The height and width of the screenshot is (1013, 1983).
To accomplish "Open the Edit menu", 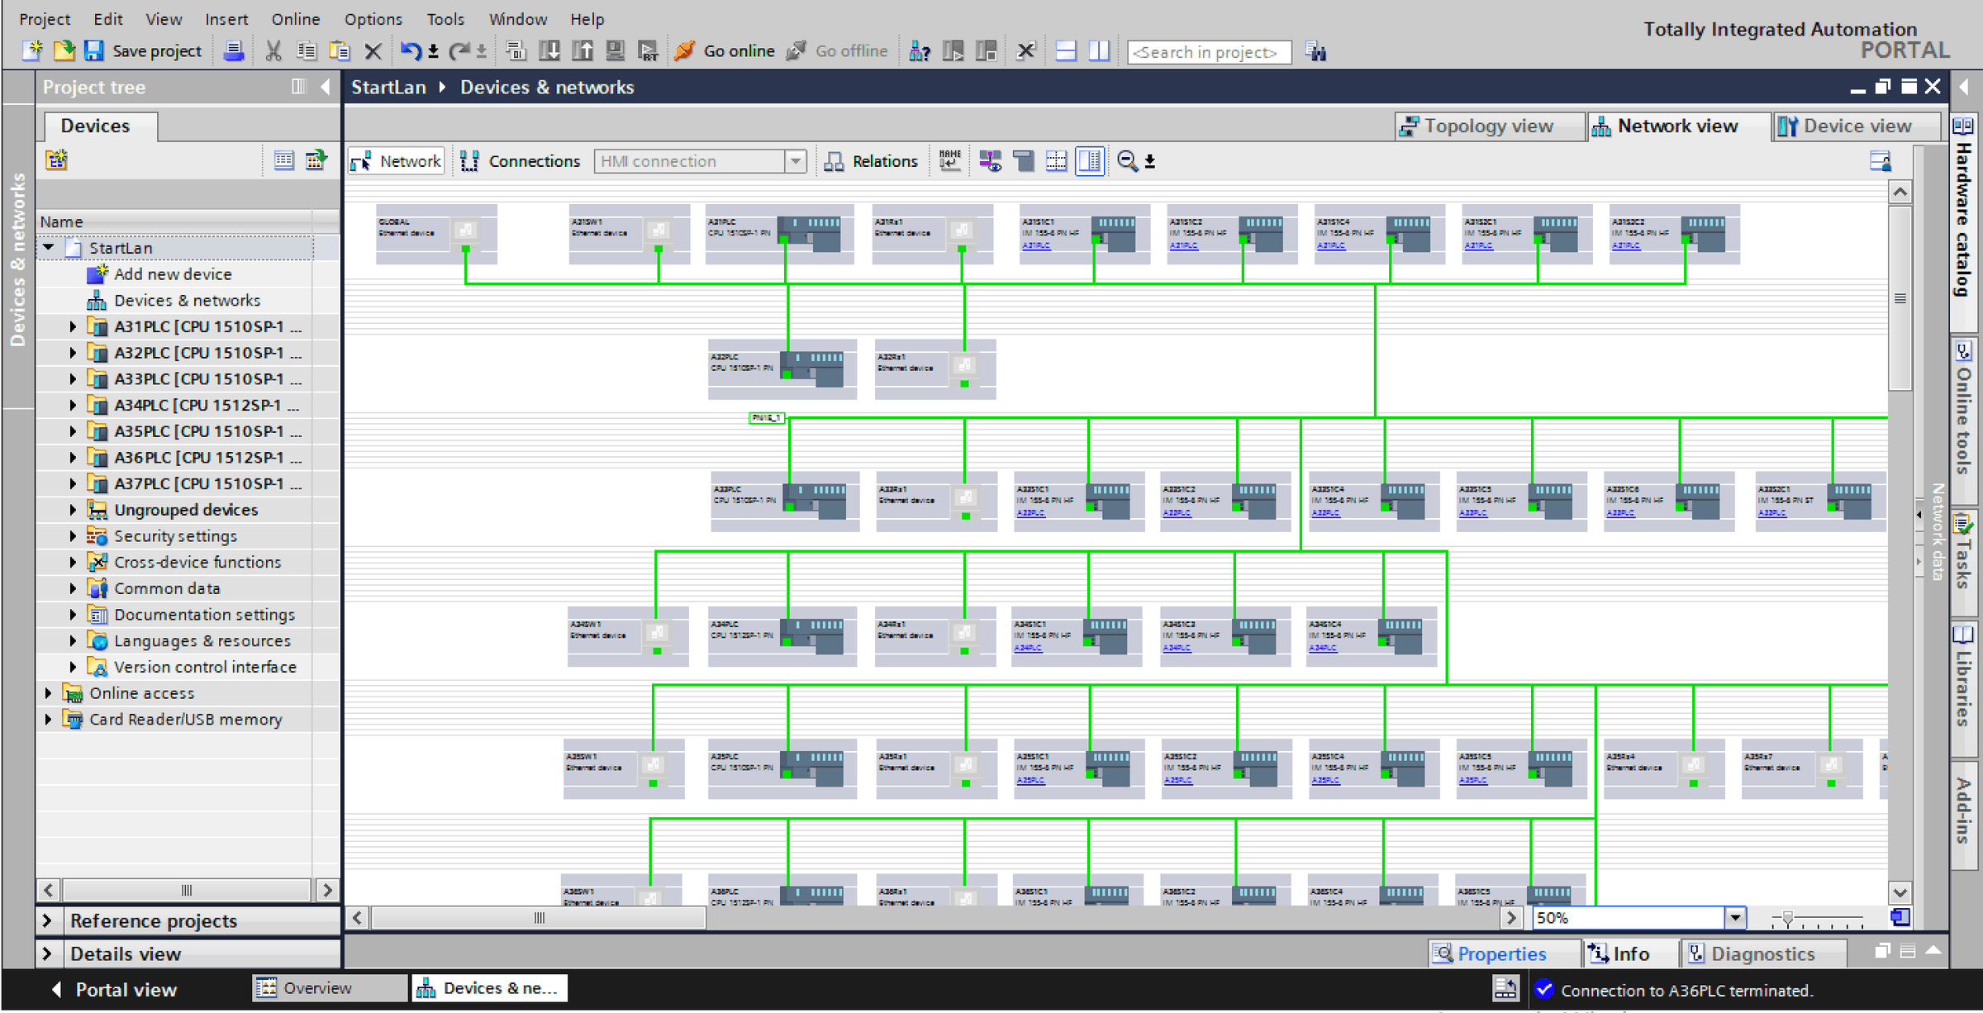I will [107, 19].
